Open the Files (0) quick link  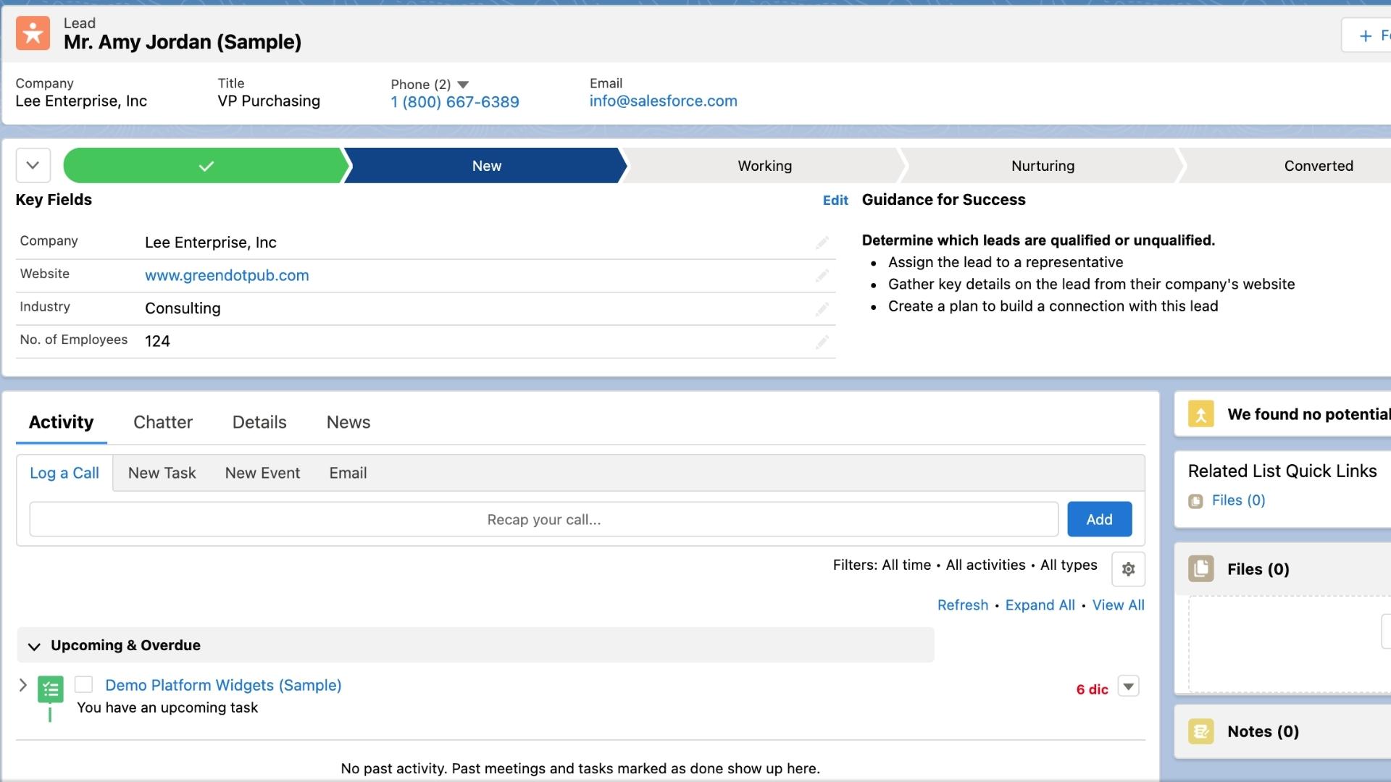click(x=1239, y=500)
